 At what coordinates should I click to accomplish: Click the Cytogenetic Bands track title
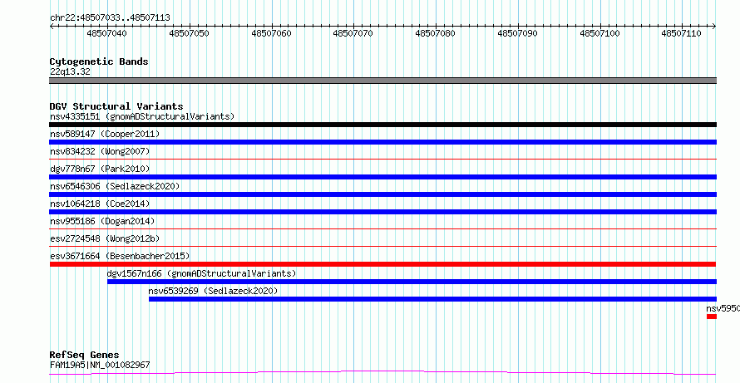click(x=99, y=61)
